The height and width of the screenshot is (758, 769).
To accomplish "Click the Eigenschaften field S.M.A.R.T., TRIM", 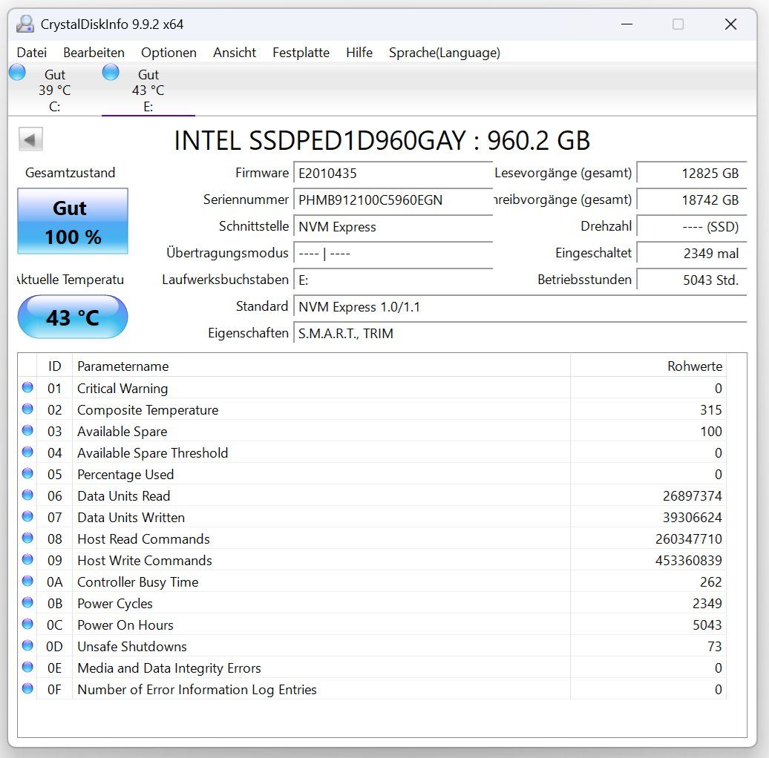I will (520, 333).
